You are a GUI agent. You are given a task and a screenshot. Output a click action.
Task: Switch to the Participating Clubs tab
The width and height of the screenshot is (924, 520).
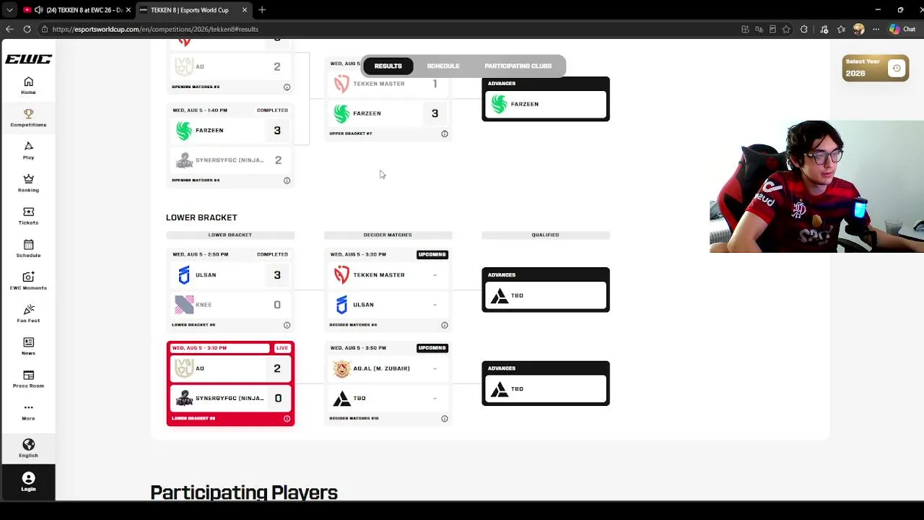518,66
